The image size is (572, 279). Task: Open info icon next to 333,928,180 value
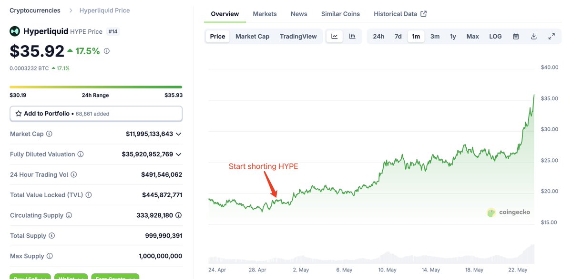point(179,215)
